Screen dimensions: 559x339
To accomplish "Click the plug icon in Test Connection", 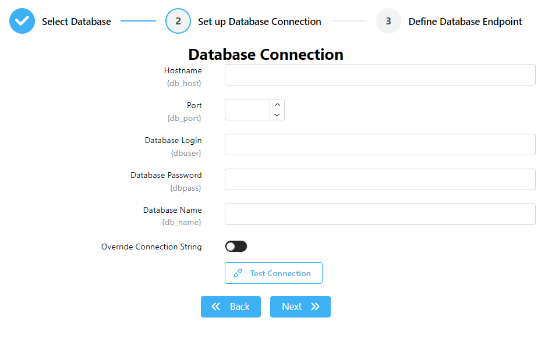I will (238, 273).
